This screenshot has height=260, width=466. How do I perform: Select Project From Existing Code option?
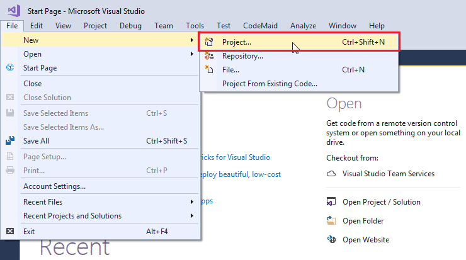(x=270, y=84)
